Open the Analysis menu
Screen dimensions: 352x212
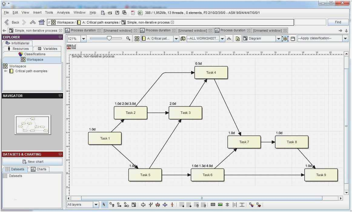63,12
